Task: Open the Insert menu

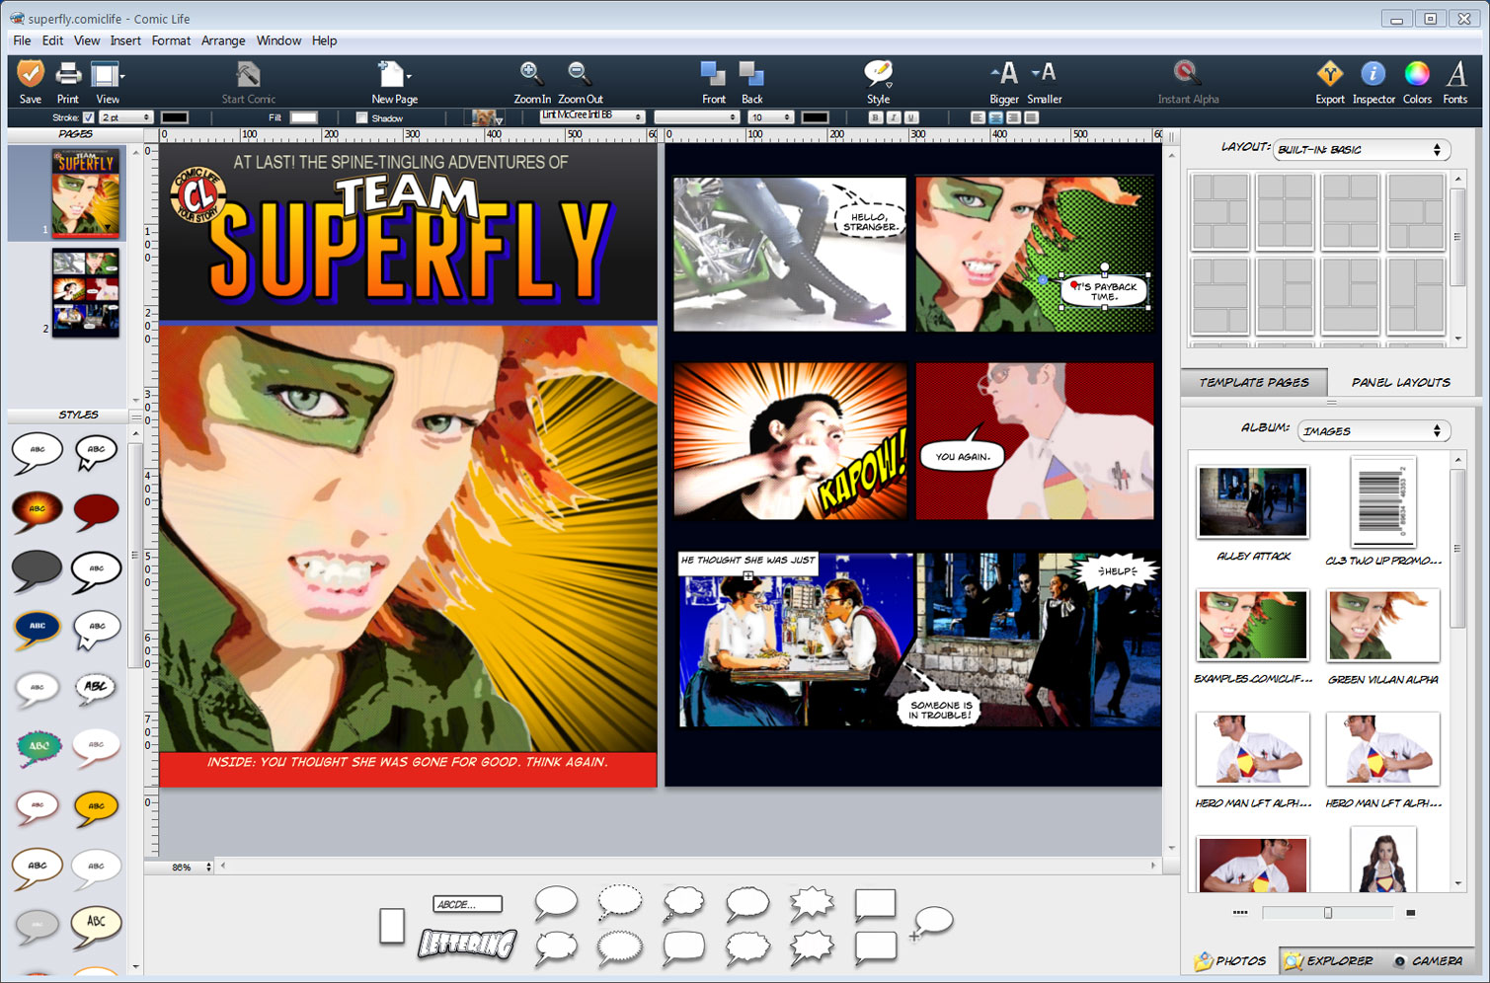Action: click(x=125, y=40)
